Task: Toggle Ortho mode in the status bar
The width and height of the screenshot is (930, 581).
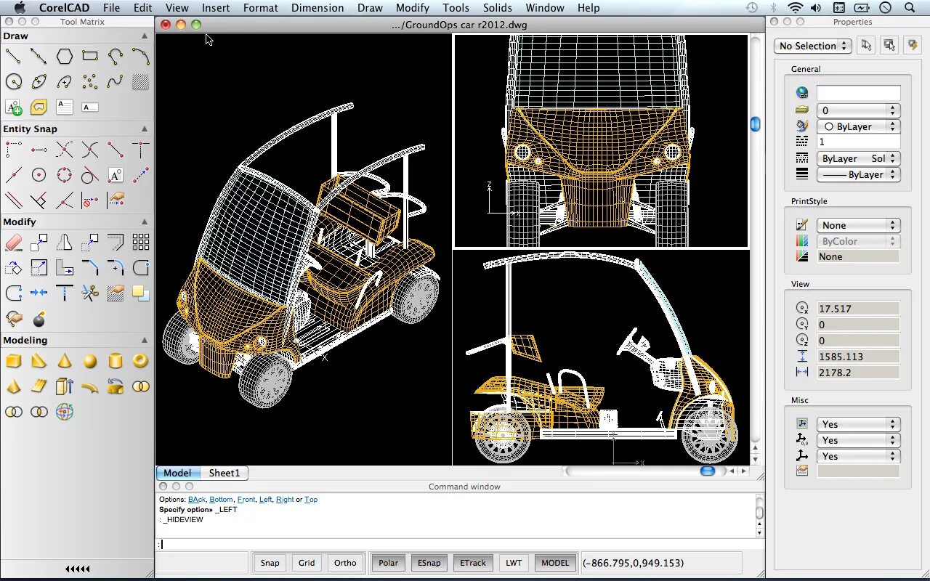Action: tap(344, 562)
